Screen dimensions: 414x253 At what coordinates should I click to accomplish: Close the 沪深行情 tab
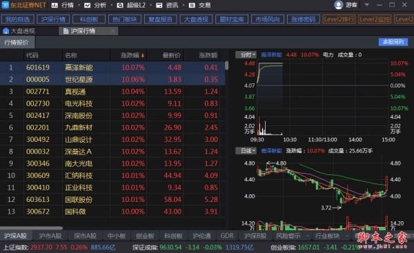click(112, 31)
